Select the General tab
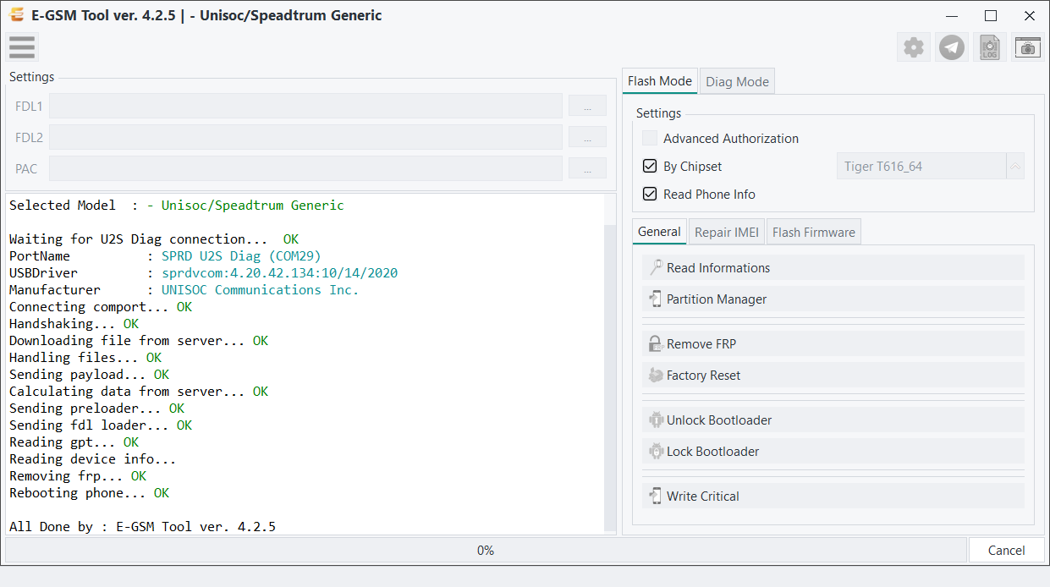Image resolution: width=1050 pixels, height=587 pixels. 659,232
